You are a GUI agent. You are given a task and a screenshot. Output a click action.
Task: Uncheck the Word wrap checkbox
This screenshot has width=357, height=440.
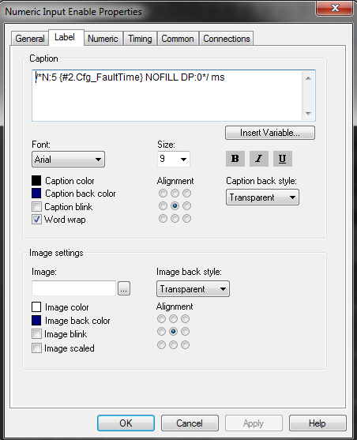tap(36, 220)
